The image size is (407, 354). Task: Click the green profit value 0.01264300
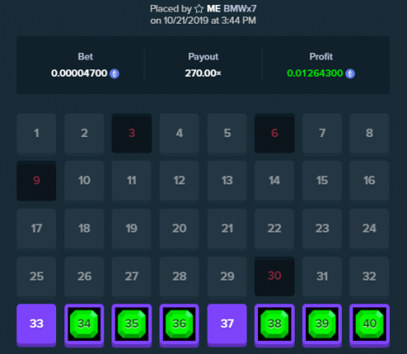315,73
